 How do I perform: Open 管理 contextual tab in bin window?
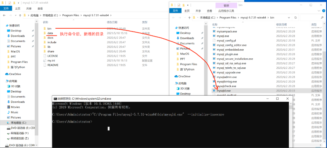[x=226, y=5]
